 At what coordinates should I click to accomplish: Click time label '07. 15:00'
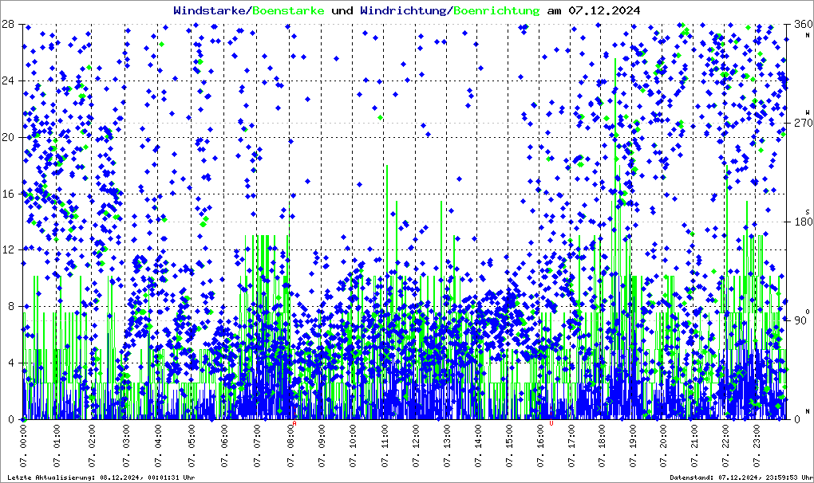(x=509, y=446)
